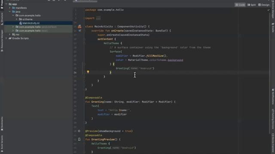Switch to Code view mode

point(240,5)
